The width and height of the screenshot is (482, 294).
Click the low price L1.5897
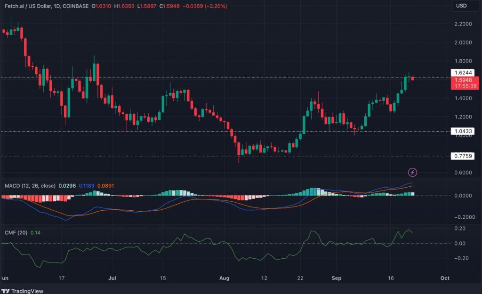147,6
